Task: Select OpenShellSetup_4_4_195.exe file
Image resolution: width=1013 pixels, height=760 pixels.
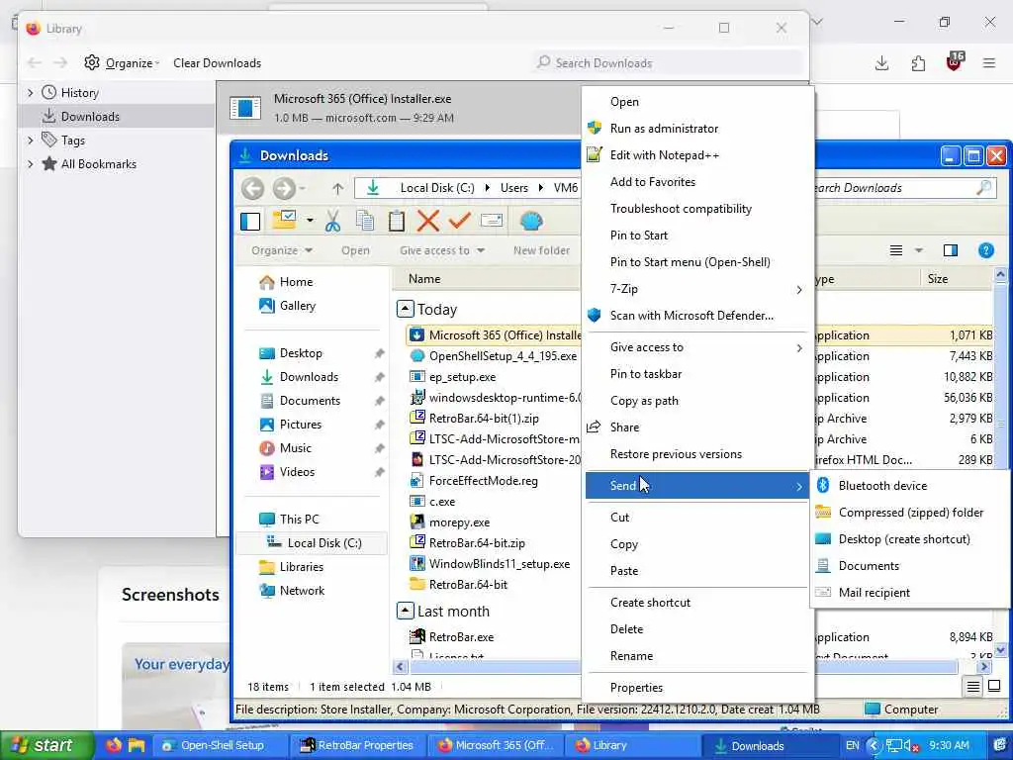Action: tap(503, 355)
